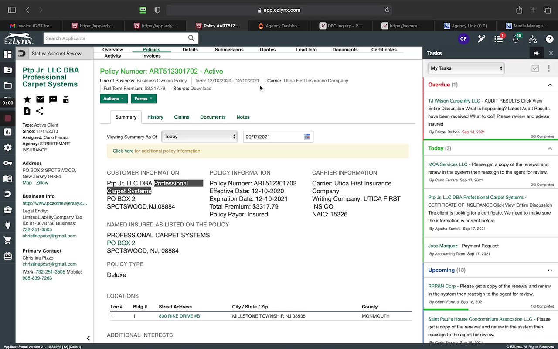
Task: Click the high priority exclamation filter in Tasks
Action: pyautogui.click(x=548, y=68)
